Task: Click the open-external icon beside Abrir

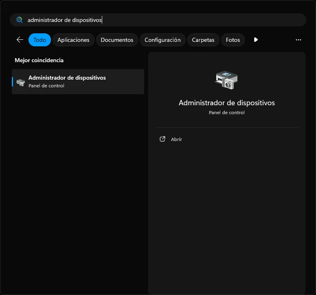Action: (162, 139)
